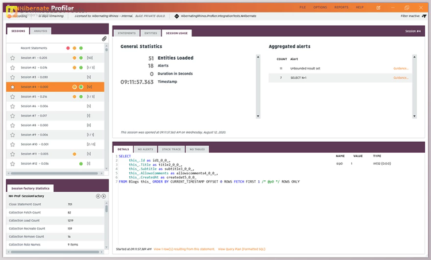Open the NO ALERTS tab
This screenshot has height=260, width=431.
point(145,149)
